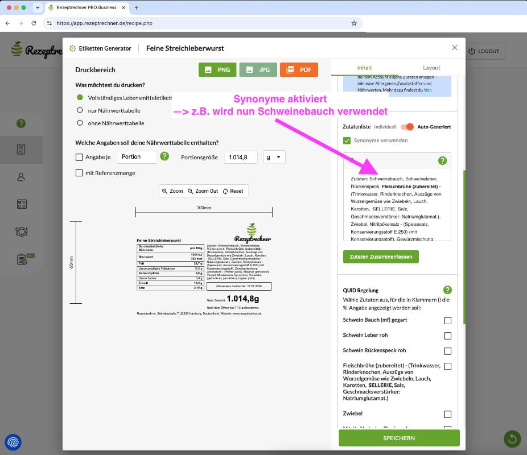The width and height of the screenshot is (527, 455).
Task: Click the fingerprint privacy icon
Action: (x=13, y=442)
